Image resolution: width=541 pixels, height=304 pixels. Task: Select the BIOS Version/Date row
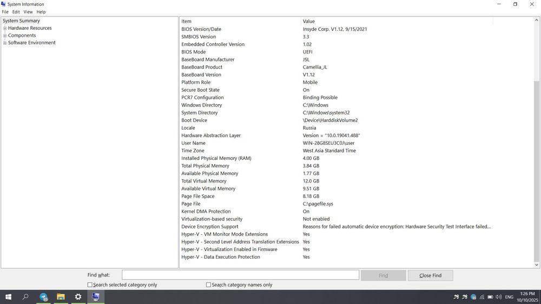(x=337, y=29)
